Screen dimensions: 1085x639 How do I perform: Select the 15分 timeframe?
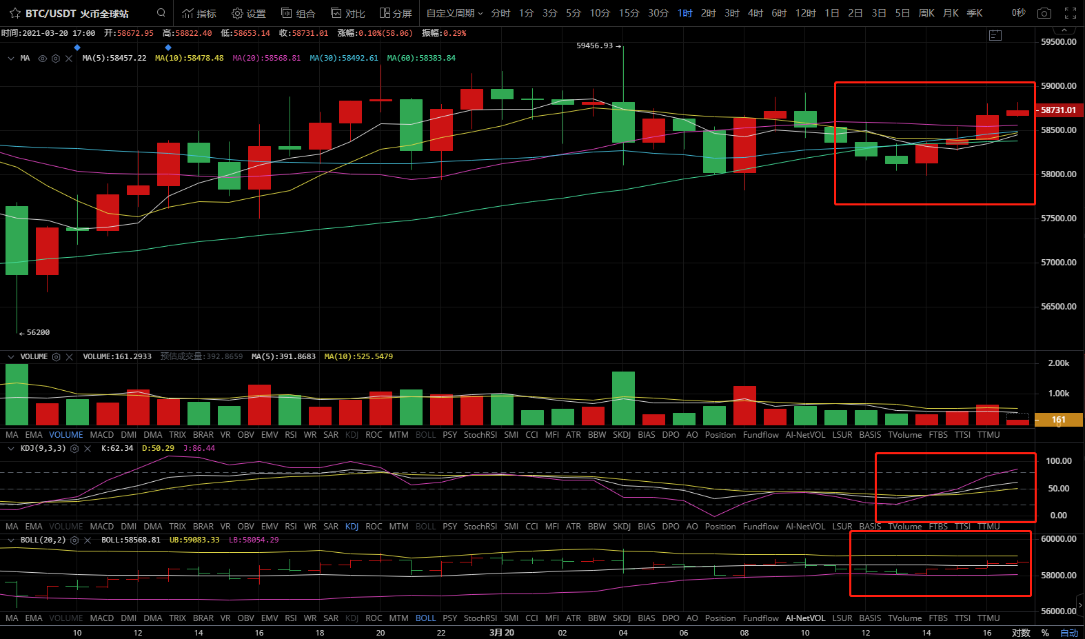[x=629, y=13]
